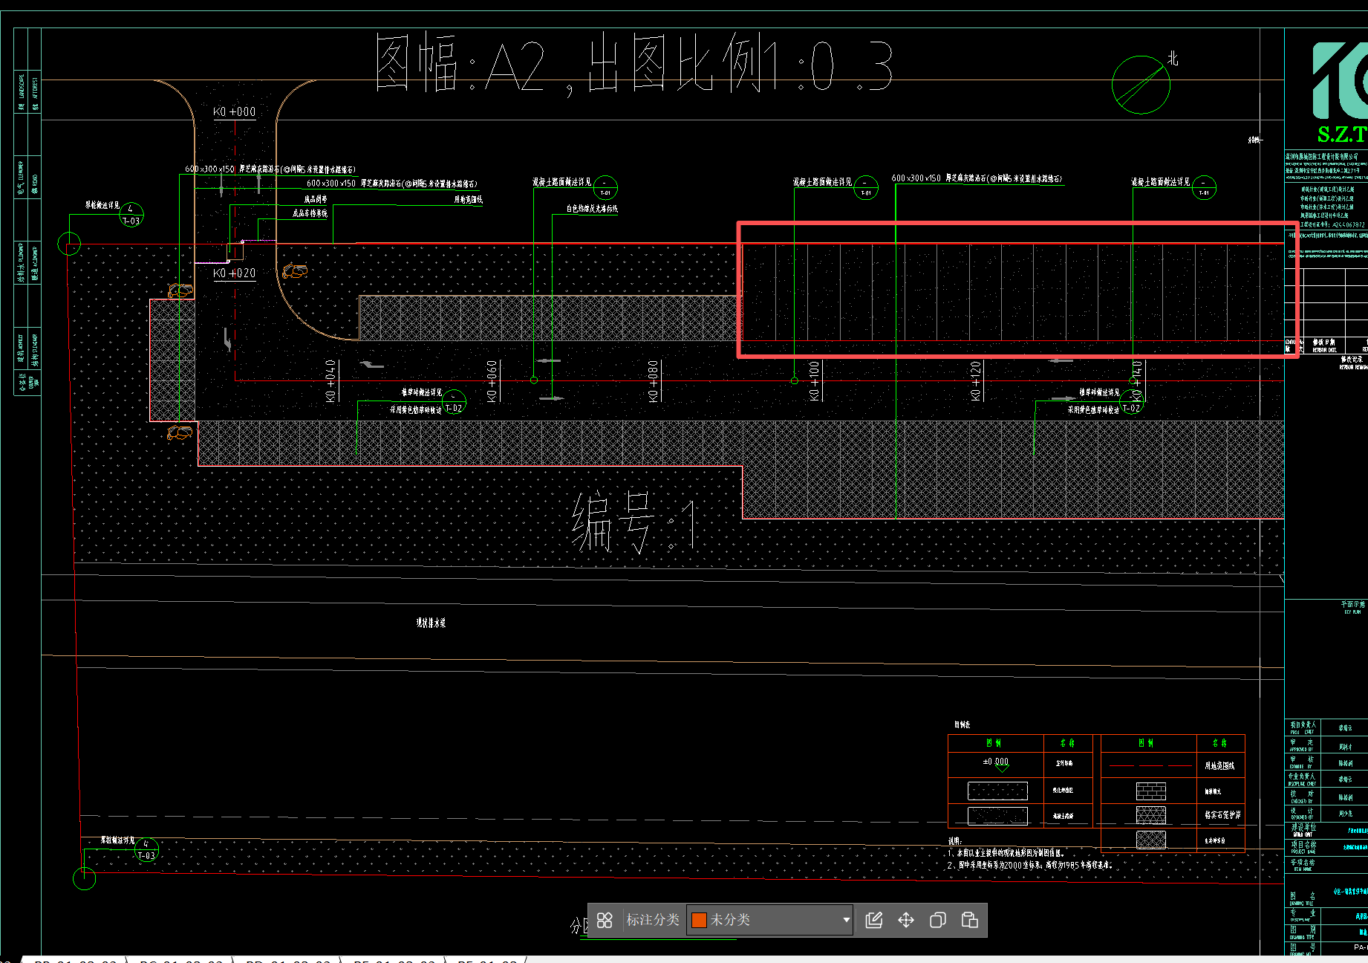Click the K0+000 station label
The image size is (1368, 963).
(234, 112)
